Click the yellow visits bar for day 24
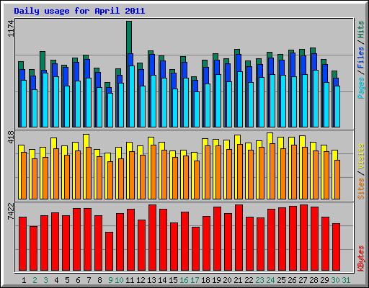This screenshot has width=369, height=288. [x=270, y=138]
